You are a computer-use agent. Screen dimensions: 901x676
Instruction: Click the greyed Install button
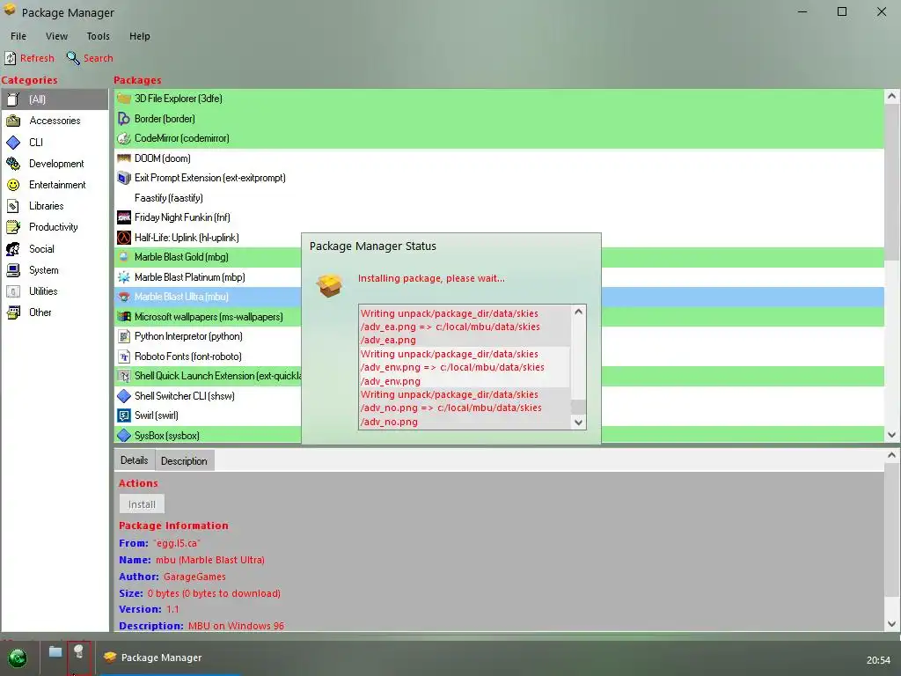(x=142, y=504)
